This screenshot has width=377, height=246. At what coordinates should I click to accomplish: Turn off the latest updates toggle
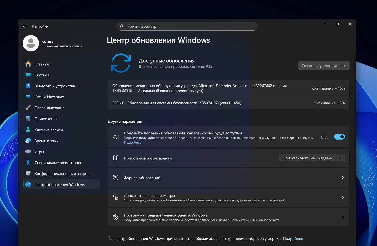339,137
